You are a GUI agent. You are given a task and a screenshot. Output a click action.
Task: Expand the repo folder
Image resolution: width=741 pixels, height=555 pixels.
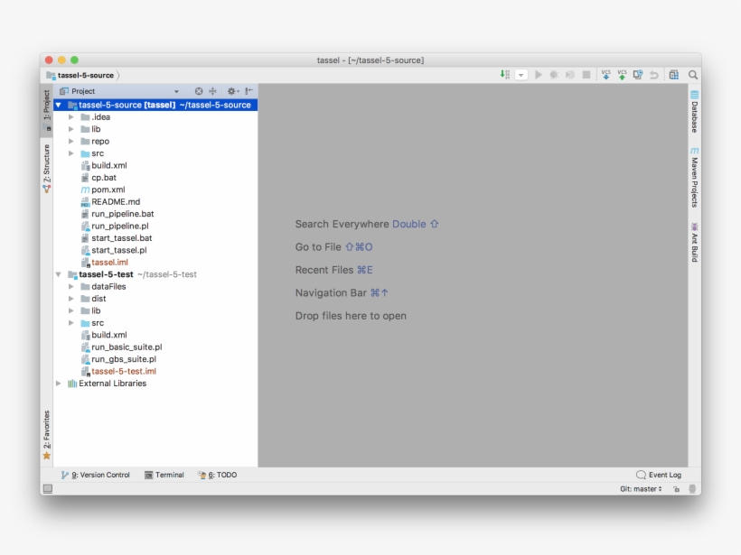(x=70, y=141)
